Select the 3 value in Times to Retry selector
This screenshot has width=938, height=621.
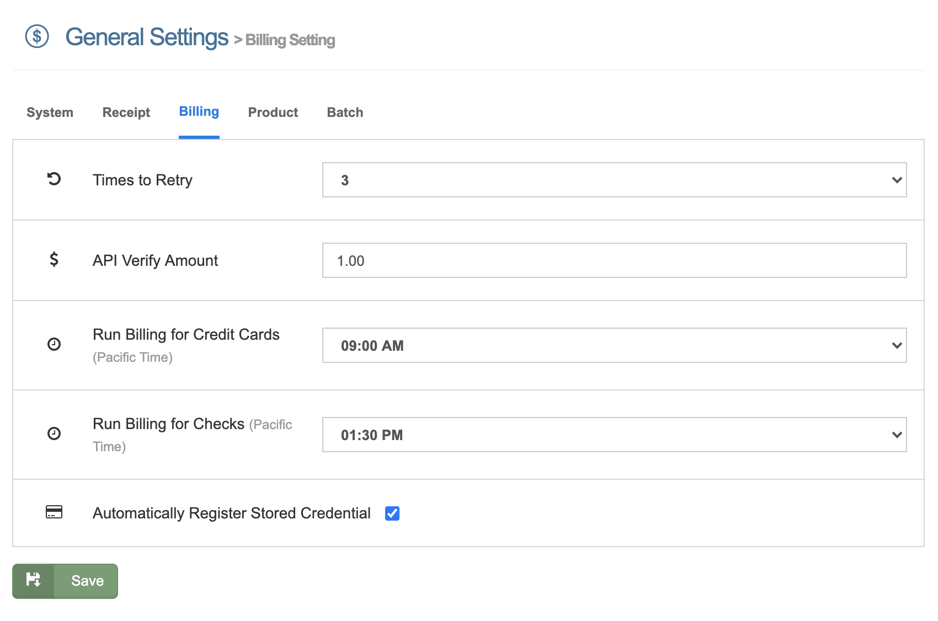pyautogui.click(x=614, y=180)
